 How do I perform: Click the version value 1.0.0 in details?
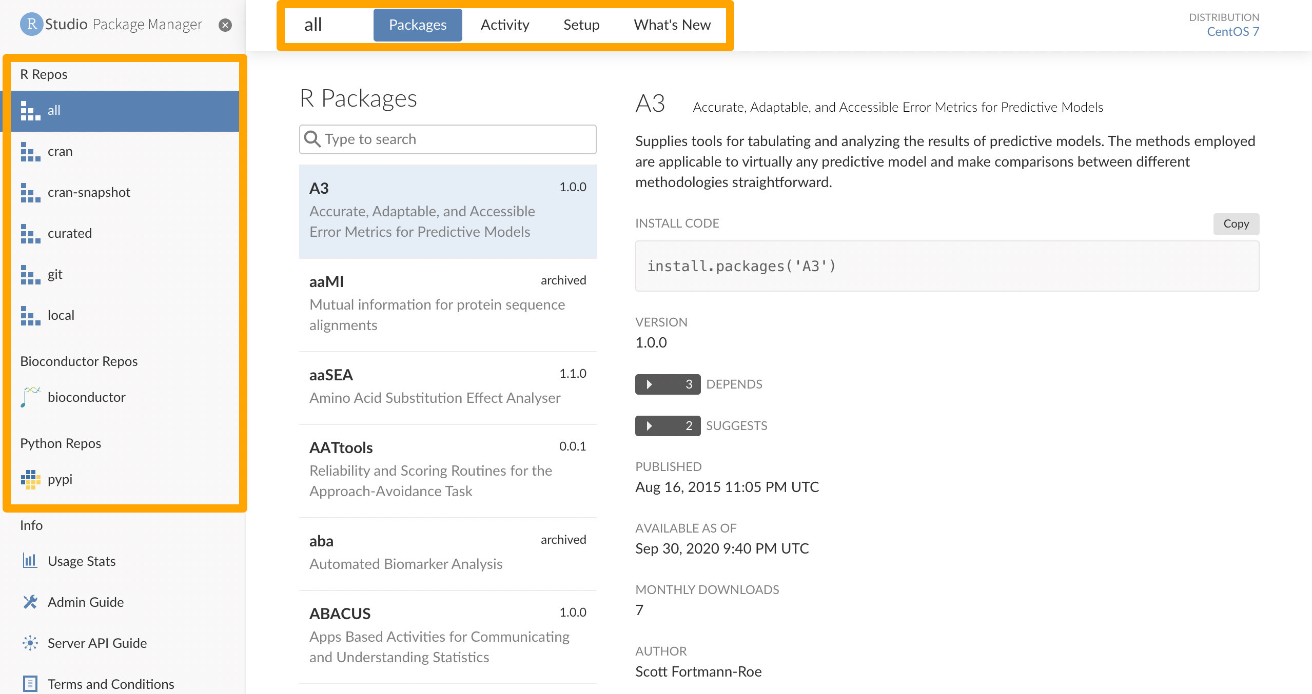[651, 342]
